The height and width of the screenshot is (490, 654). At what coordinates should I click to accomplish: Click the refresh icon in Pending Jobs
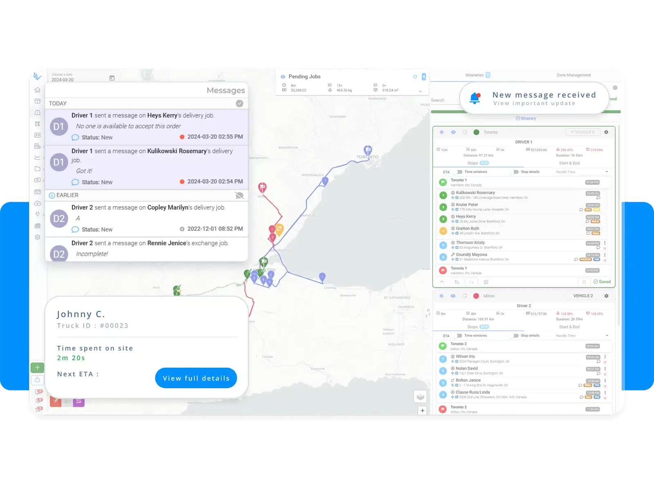click(415, 76)
